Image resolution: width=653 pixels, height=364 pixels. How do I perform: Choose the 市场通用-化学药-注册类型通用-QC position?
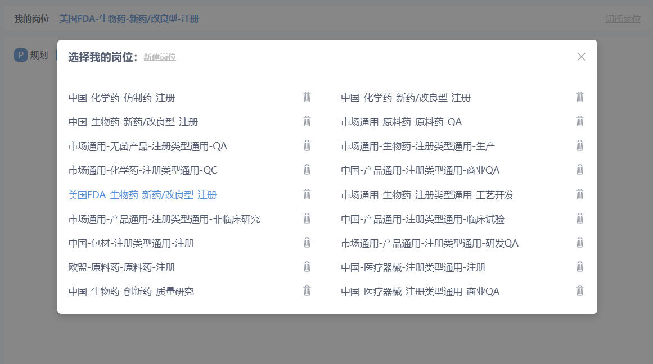coord(142,170)
